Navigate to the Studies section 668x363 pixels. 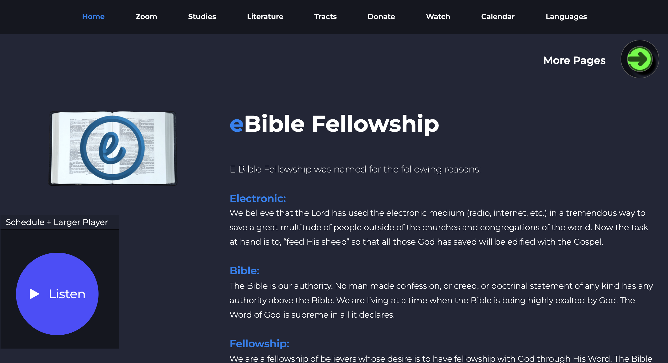coord(202,16)
